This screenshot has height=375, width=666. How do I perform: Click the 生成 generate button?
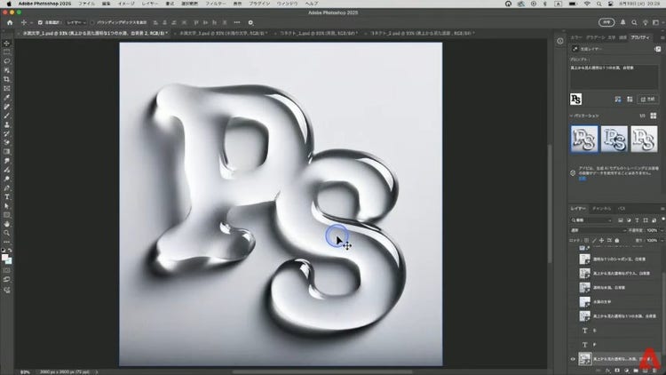(650, 98)
